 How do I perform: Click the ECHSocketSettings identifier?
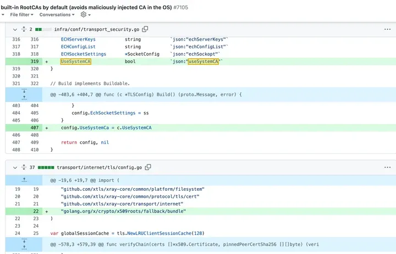click(x=84, y=54)
